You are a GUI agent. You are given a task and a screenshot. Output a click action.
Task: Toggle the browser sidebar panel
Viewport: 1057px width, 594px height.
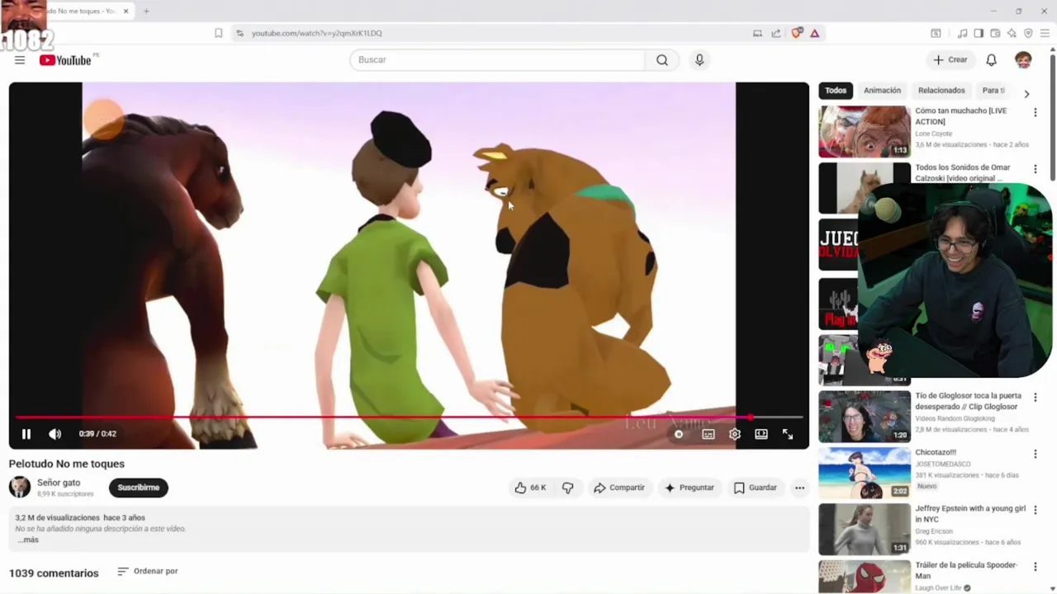coord(979,33)
